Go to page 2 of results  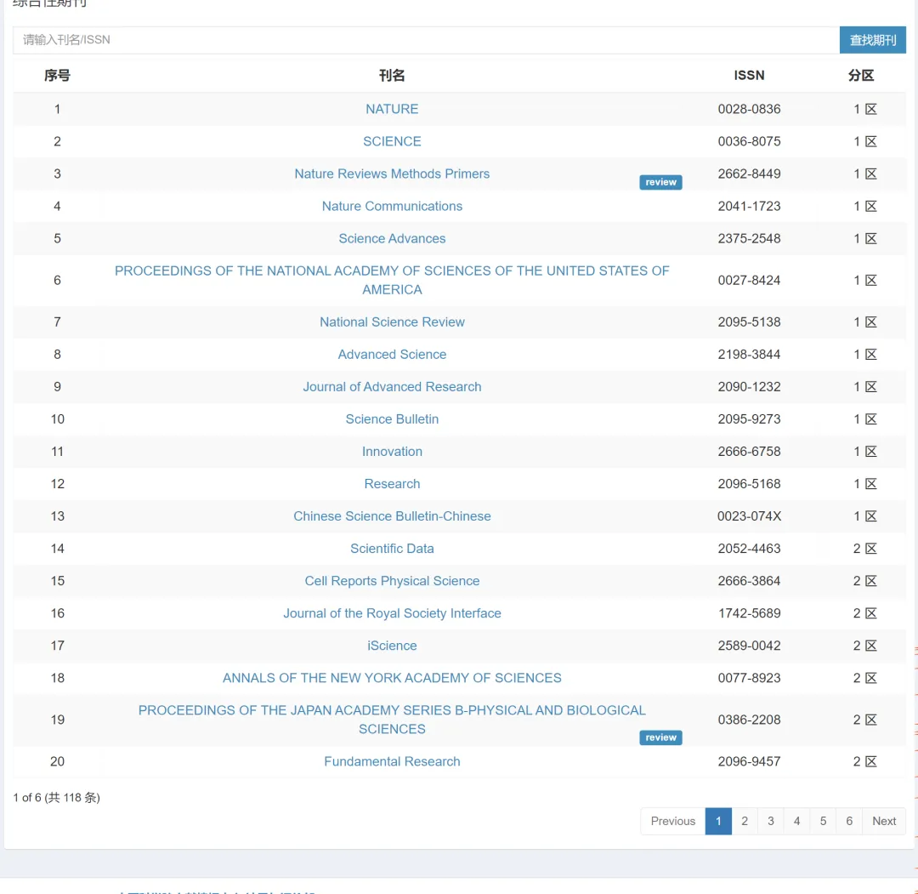pyautogui.click(x=745, y=821)
